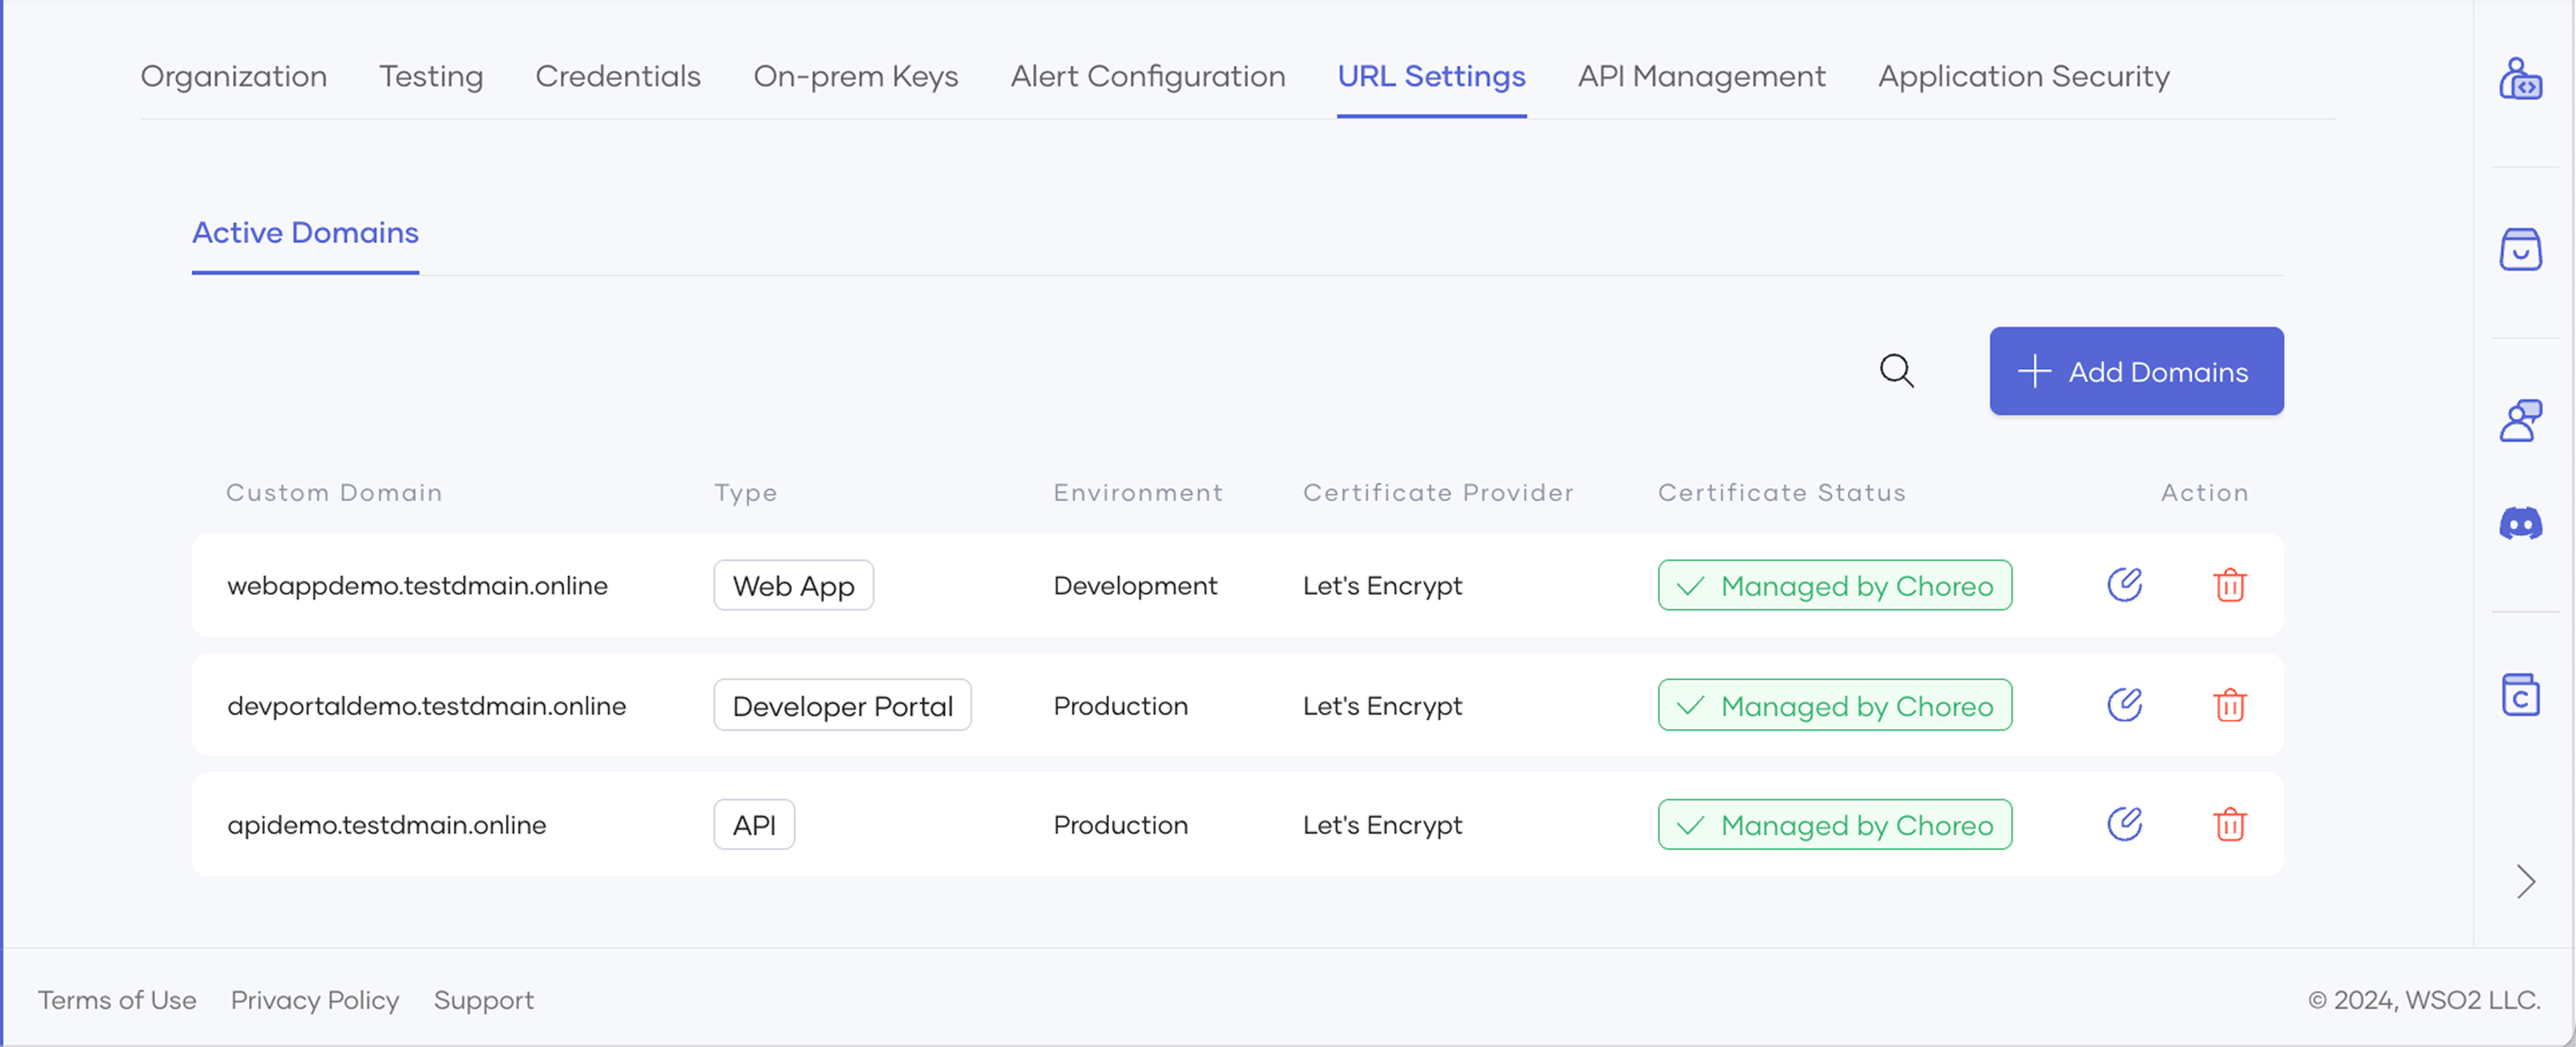Open the On-prem Keys tab
Screen dimensions: 2576x1047
855,76
